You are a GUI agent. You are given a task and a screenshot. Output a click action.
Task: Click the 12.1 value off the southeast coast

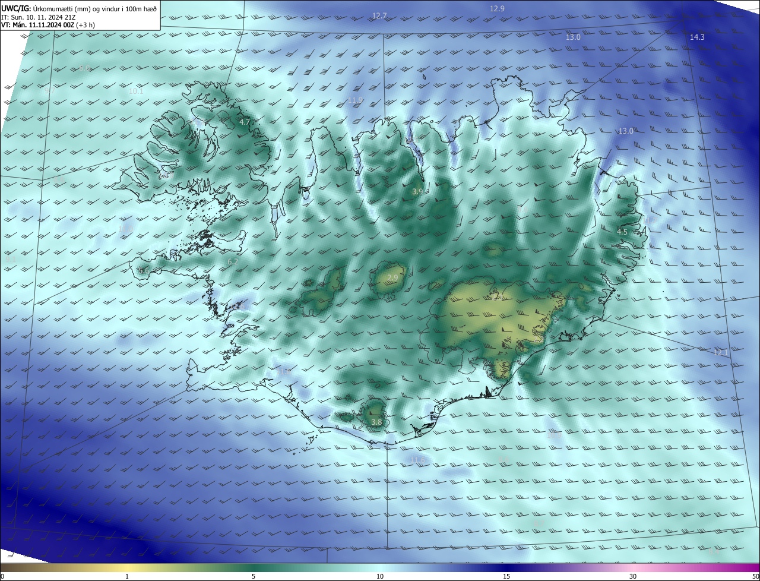tap(721, 352)
